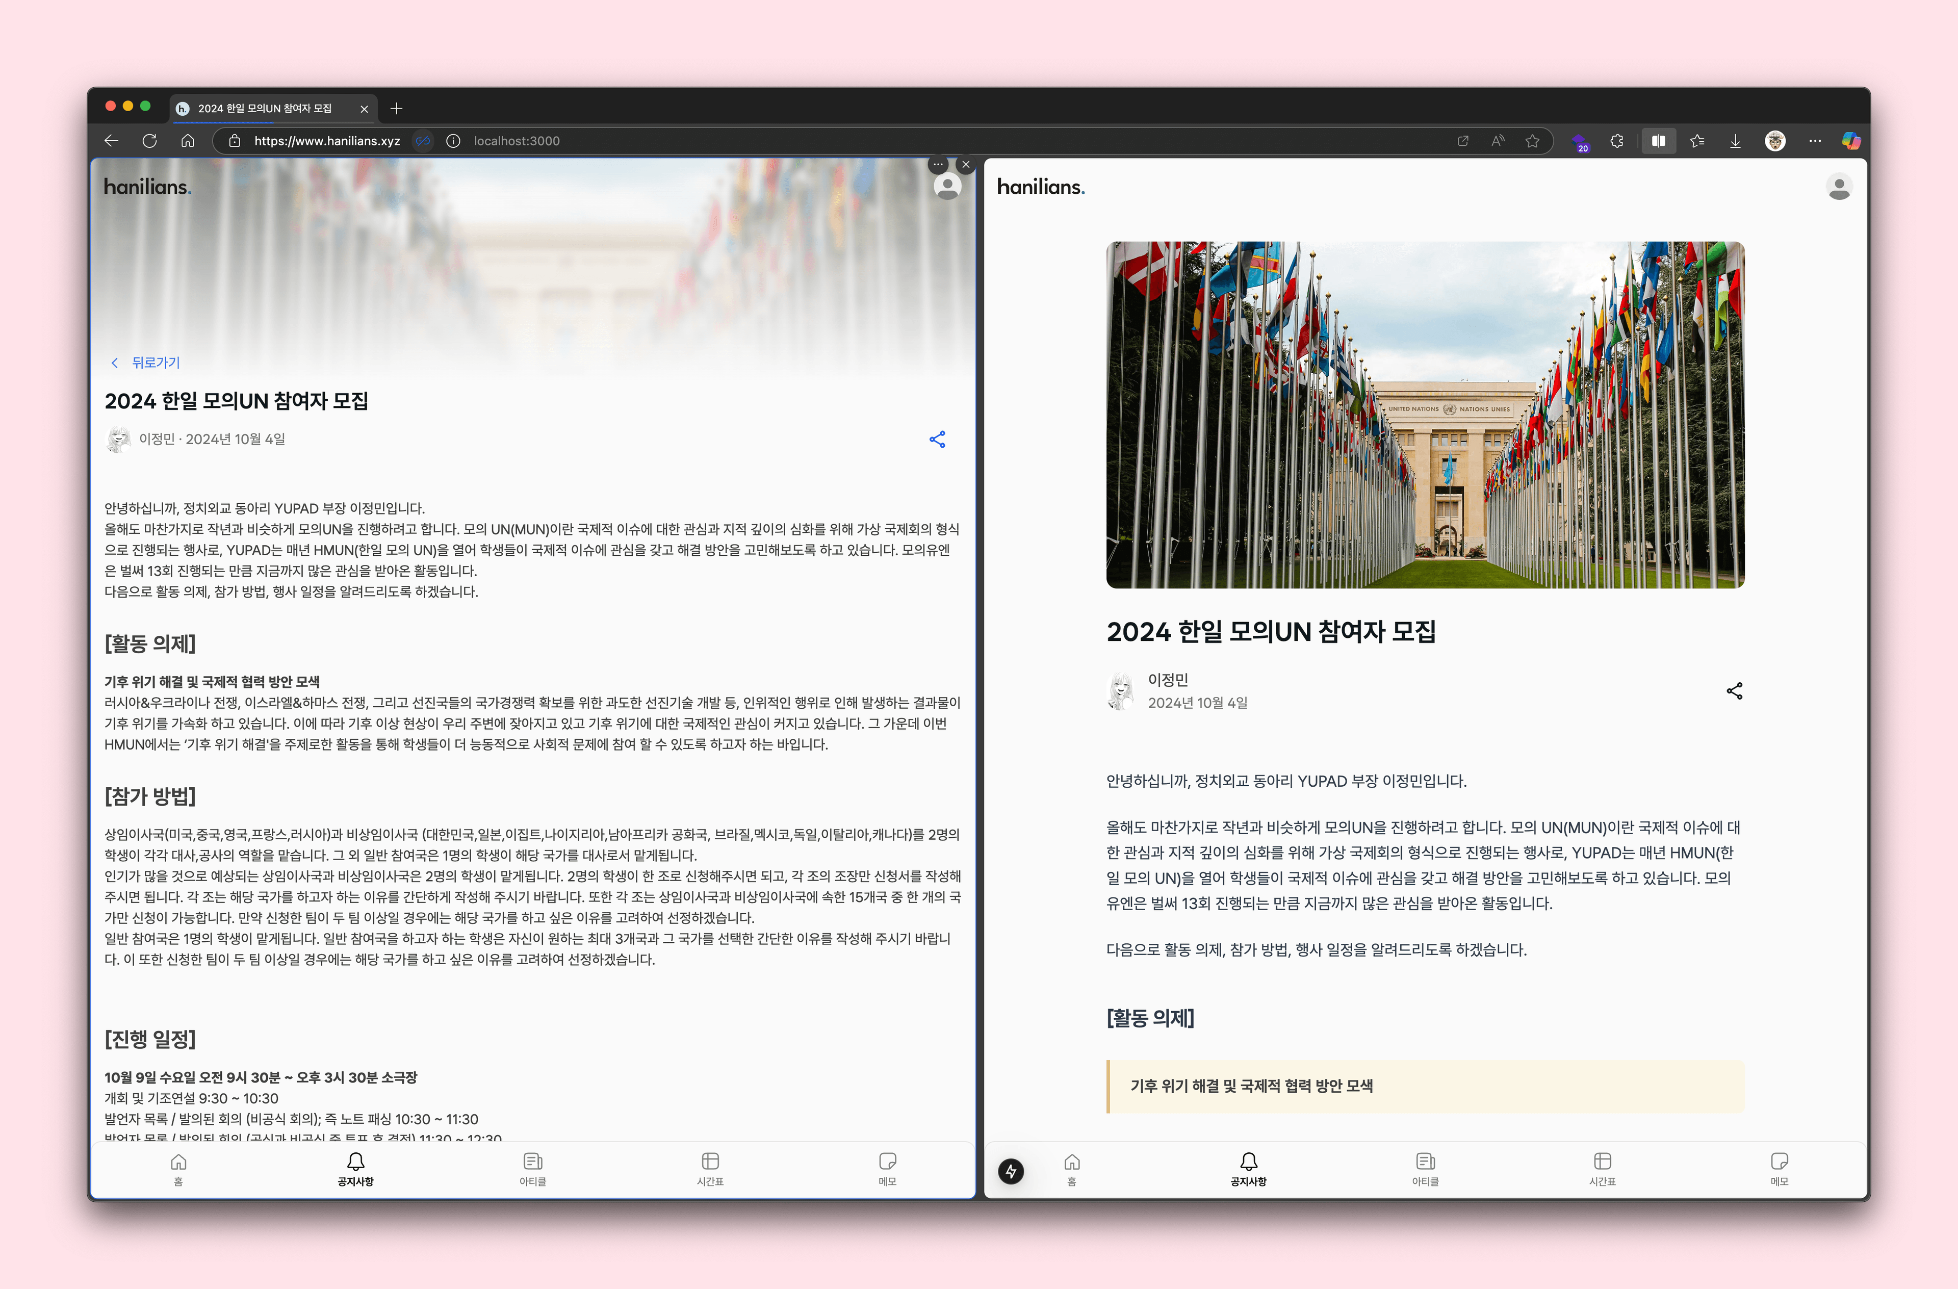Open the browser extensions puzzle icon
Viewport: 1958px width, 1289px height.
pos(1616,141)
